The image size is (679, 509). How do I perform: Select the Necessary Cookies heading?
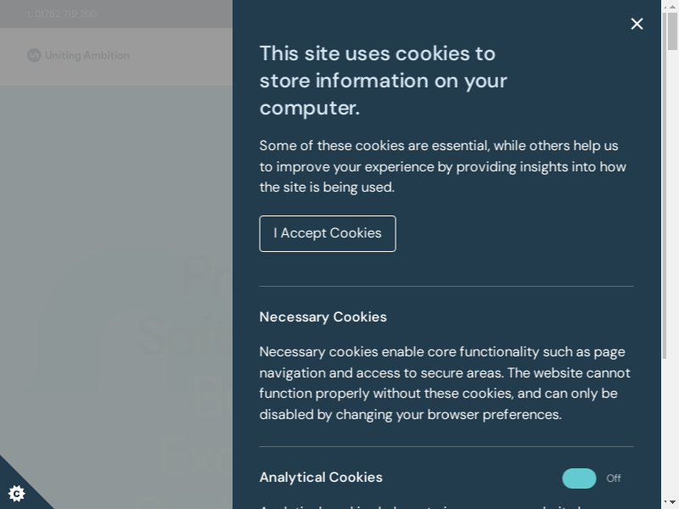[323, 317]
